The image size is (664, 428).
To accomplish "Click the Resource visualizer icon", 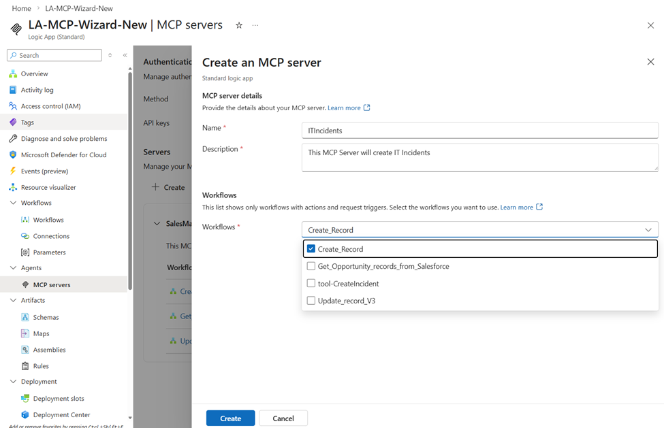I will 13,187.
